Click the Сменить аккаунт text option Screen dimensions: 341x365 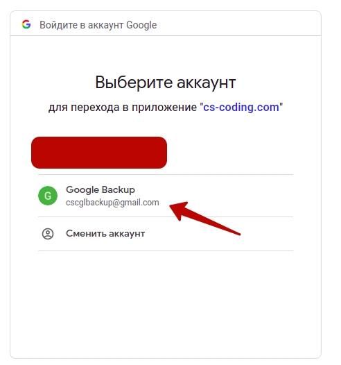(x=105, y=233)
